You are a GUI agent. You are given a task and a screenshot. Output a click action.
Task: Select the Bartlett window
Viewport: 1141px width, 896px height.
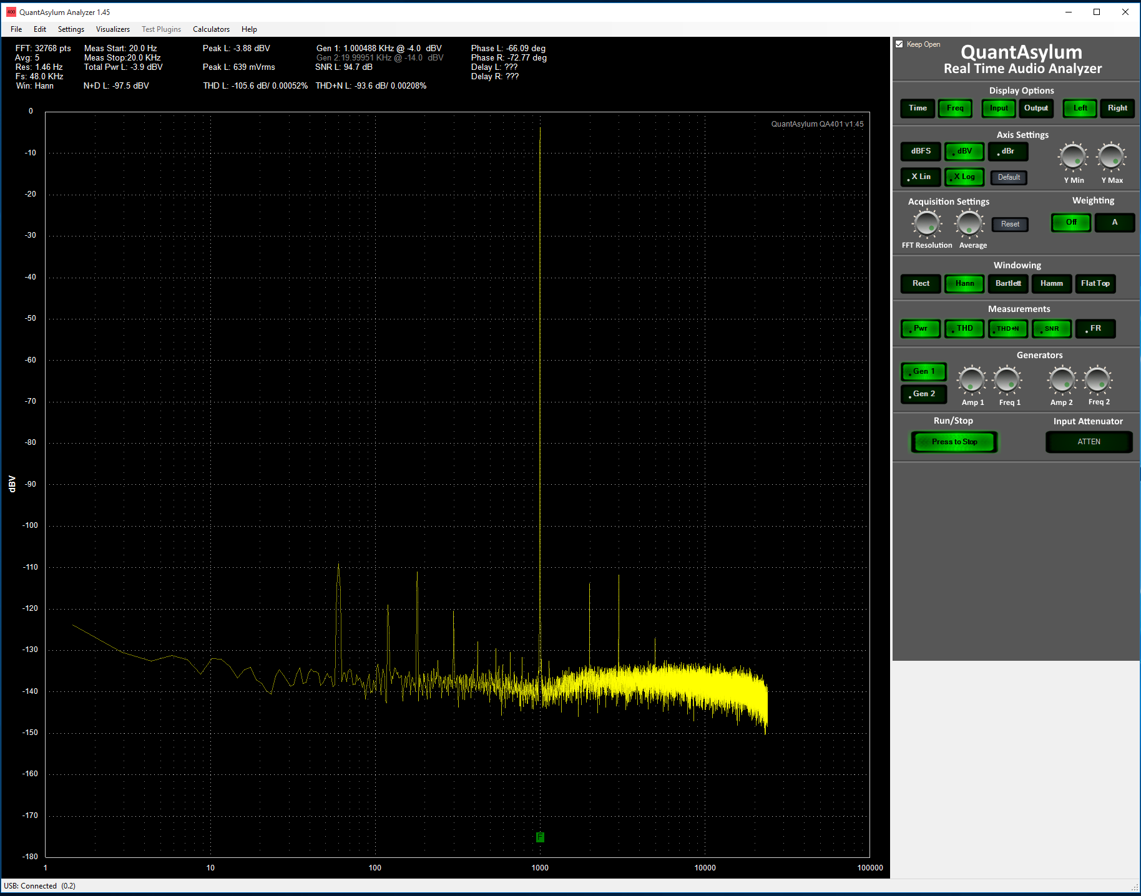1008,283
